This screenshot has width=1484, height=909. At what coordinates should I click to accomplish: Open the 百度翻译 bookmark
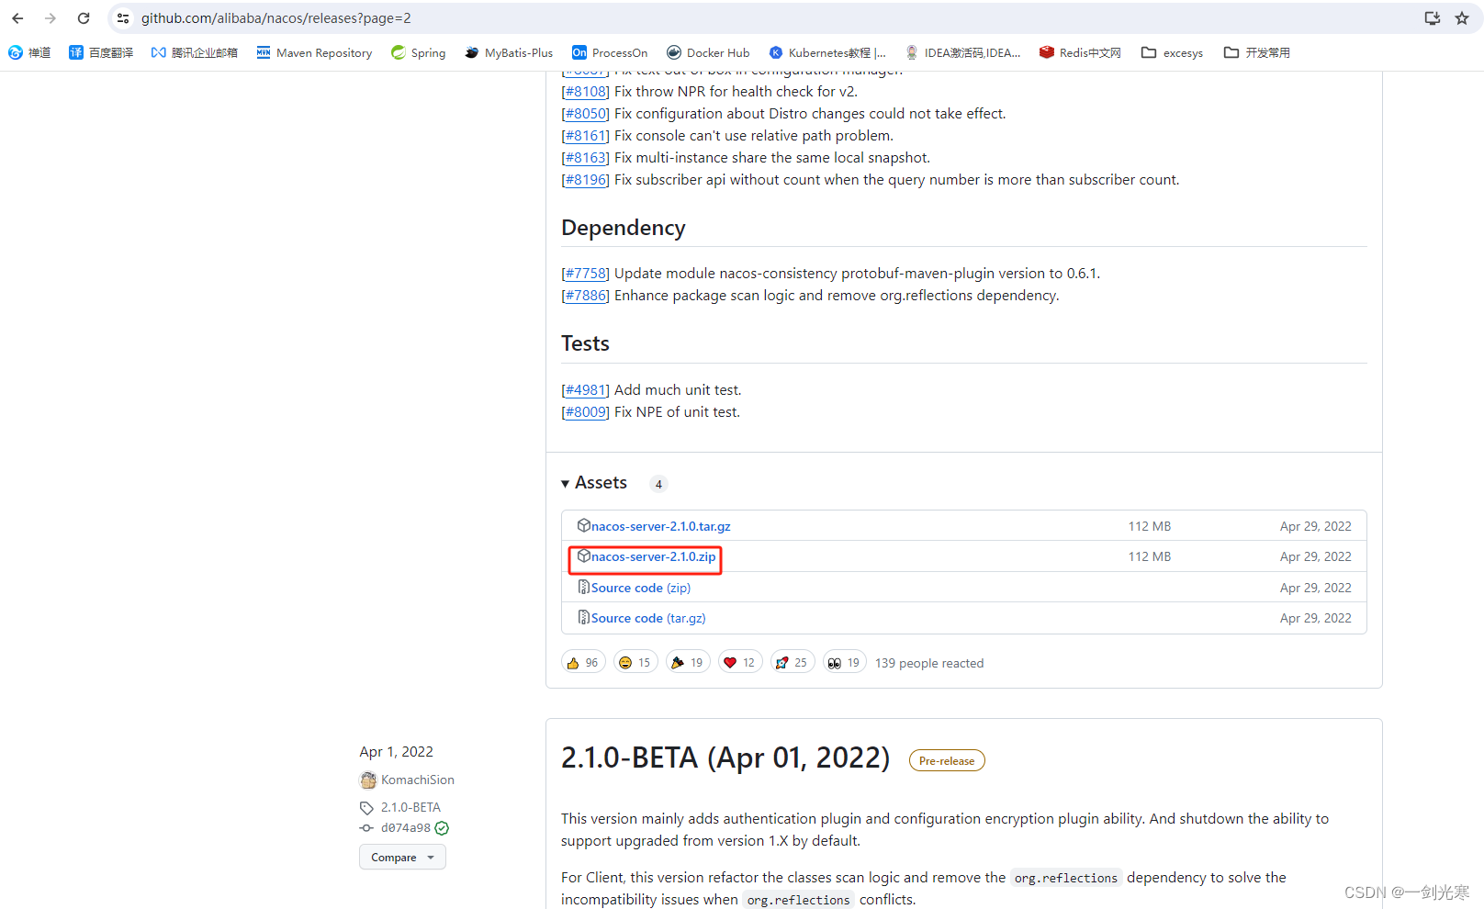point(101,53)
